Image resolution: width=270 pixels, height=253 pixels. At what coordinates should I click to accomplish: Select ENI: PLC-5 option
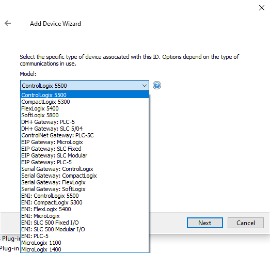[85, 236]
